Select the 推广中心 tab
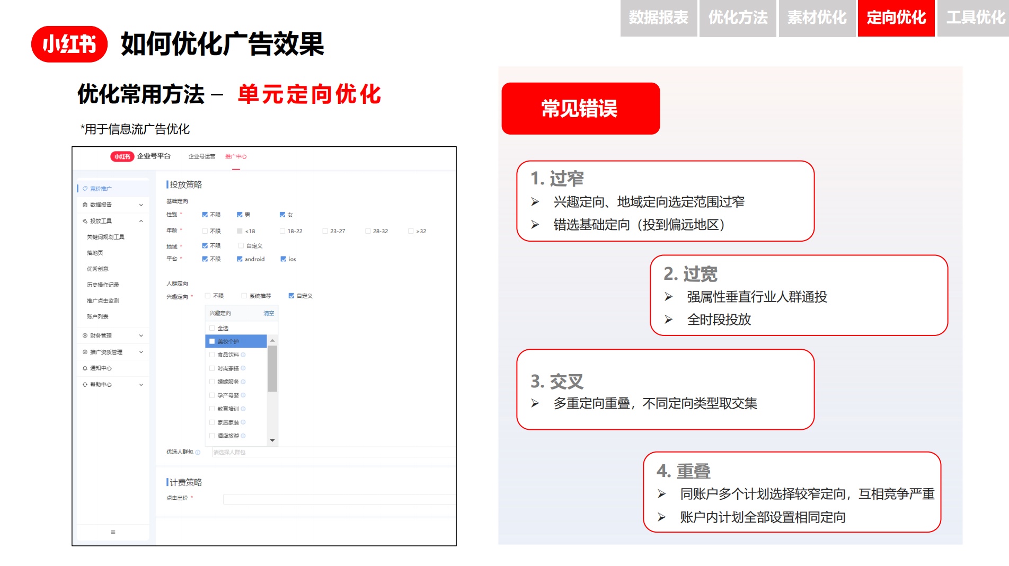Image resolution: width=1009 pixels, height=566 pixels. [x=236, y=156]
